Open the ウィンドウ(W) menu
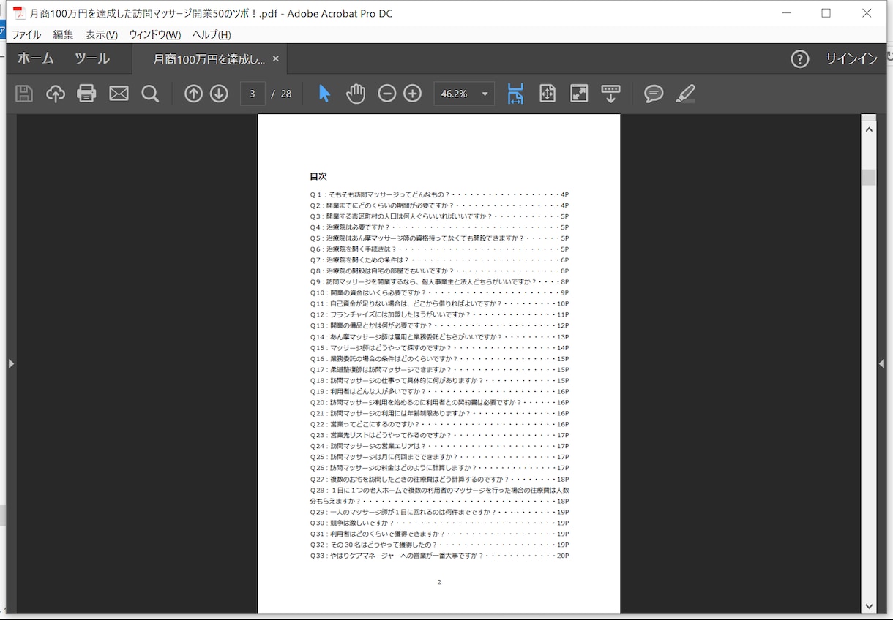The image size is (893, 620). [154, 34]
